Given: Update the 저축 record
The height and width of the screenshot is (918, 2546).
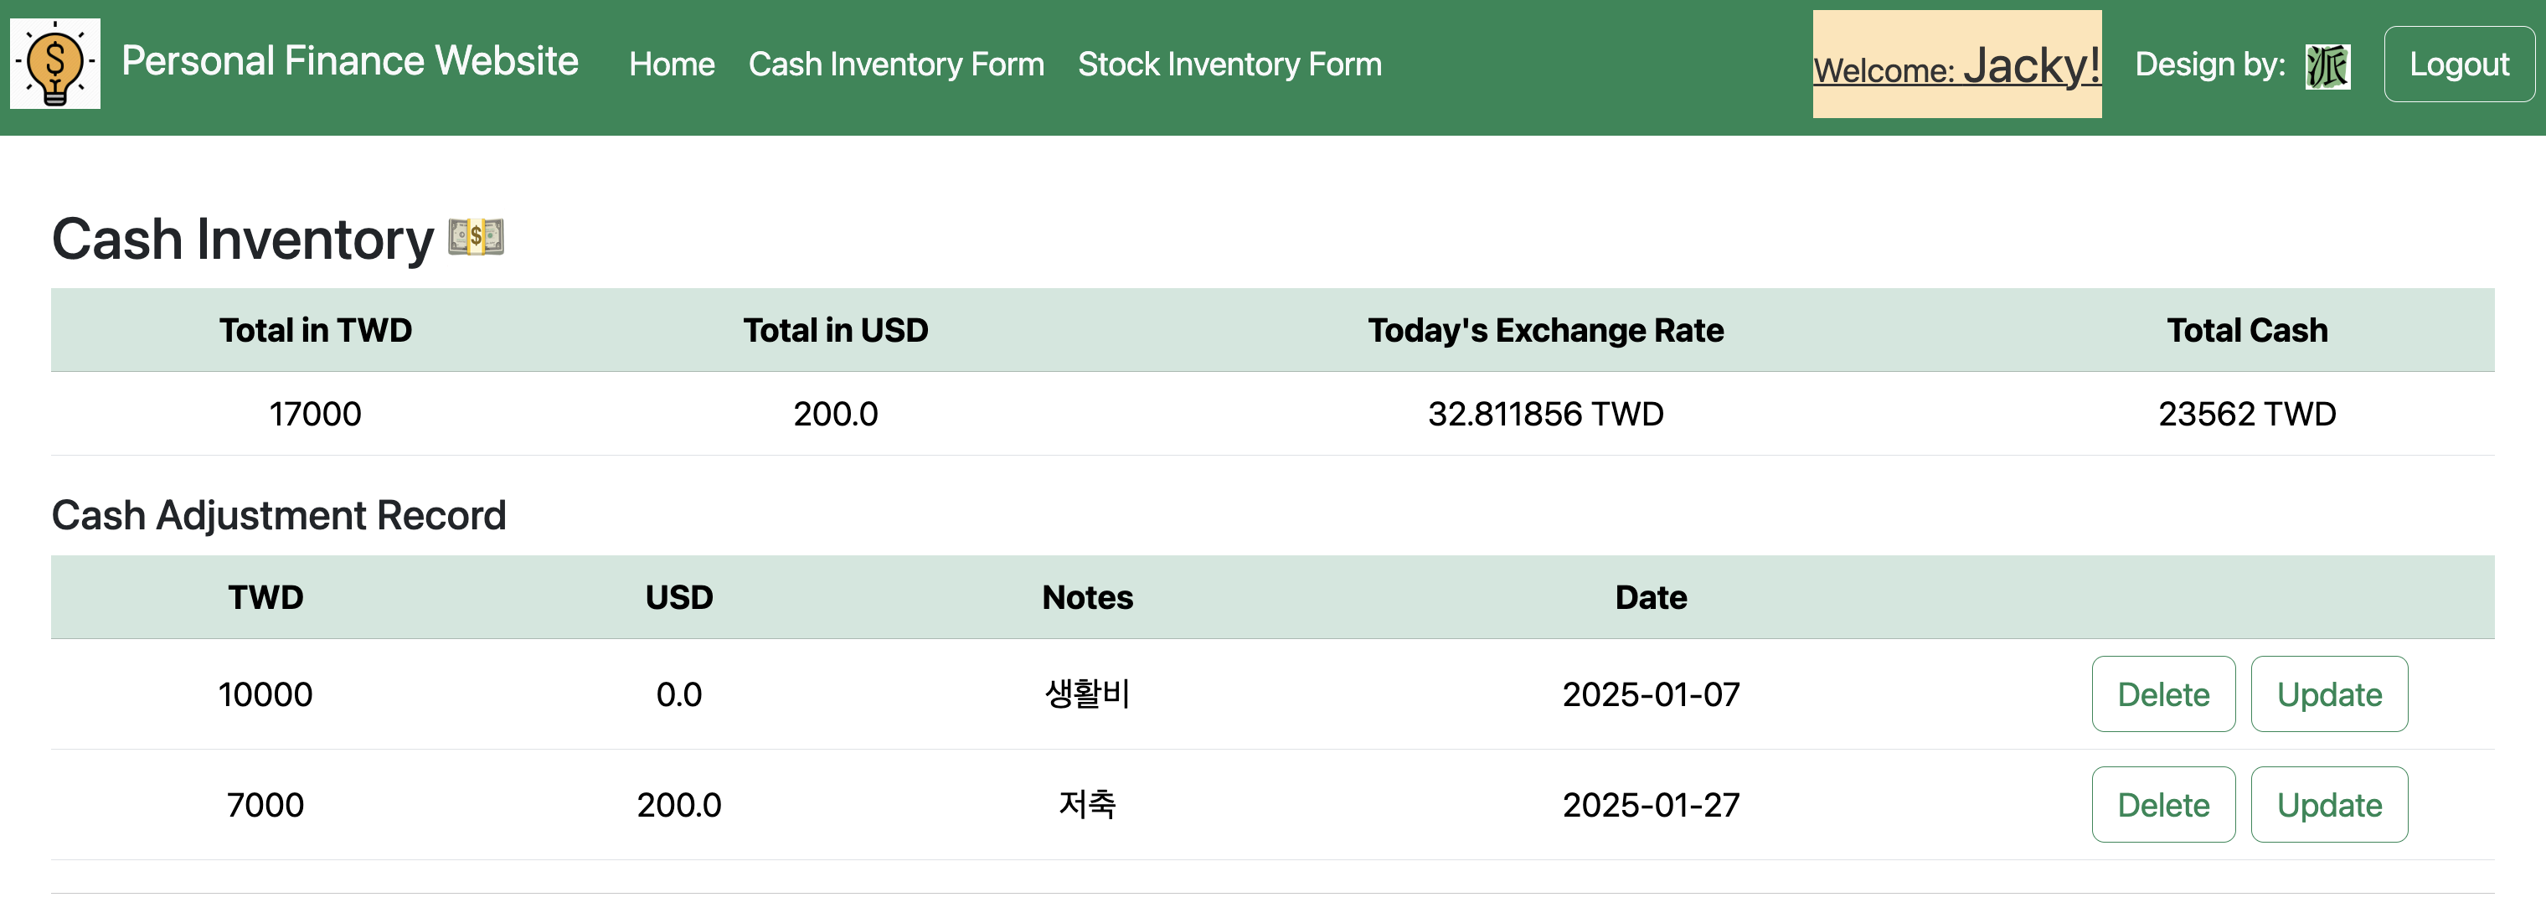Looking at the screenshot, I should pos(2330,804).
